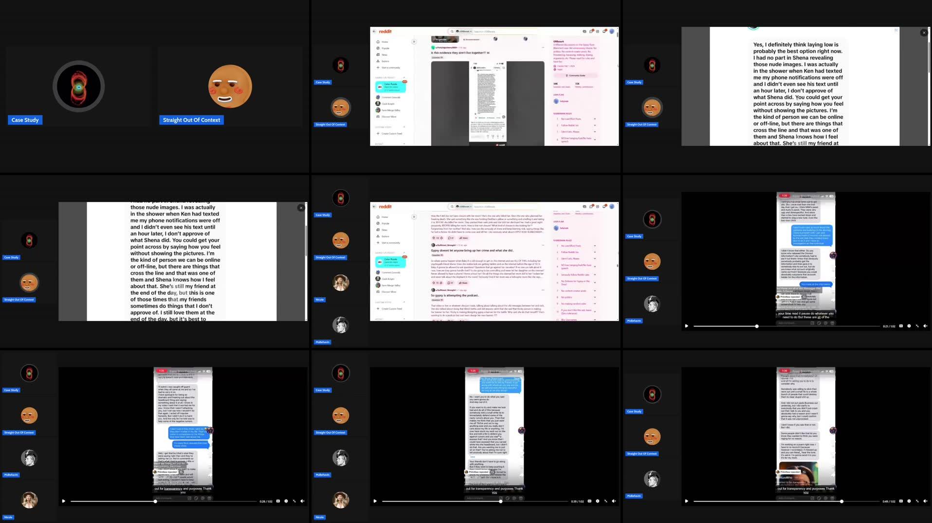
Task: Play the video paused at 0:21
Action: pyautogui.click(x=686, y=326)
